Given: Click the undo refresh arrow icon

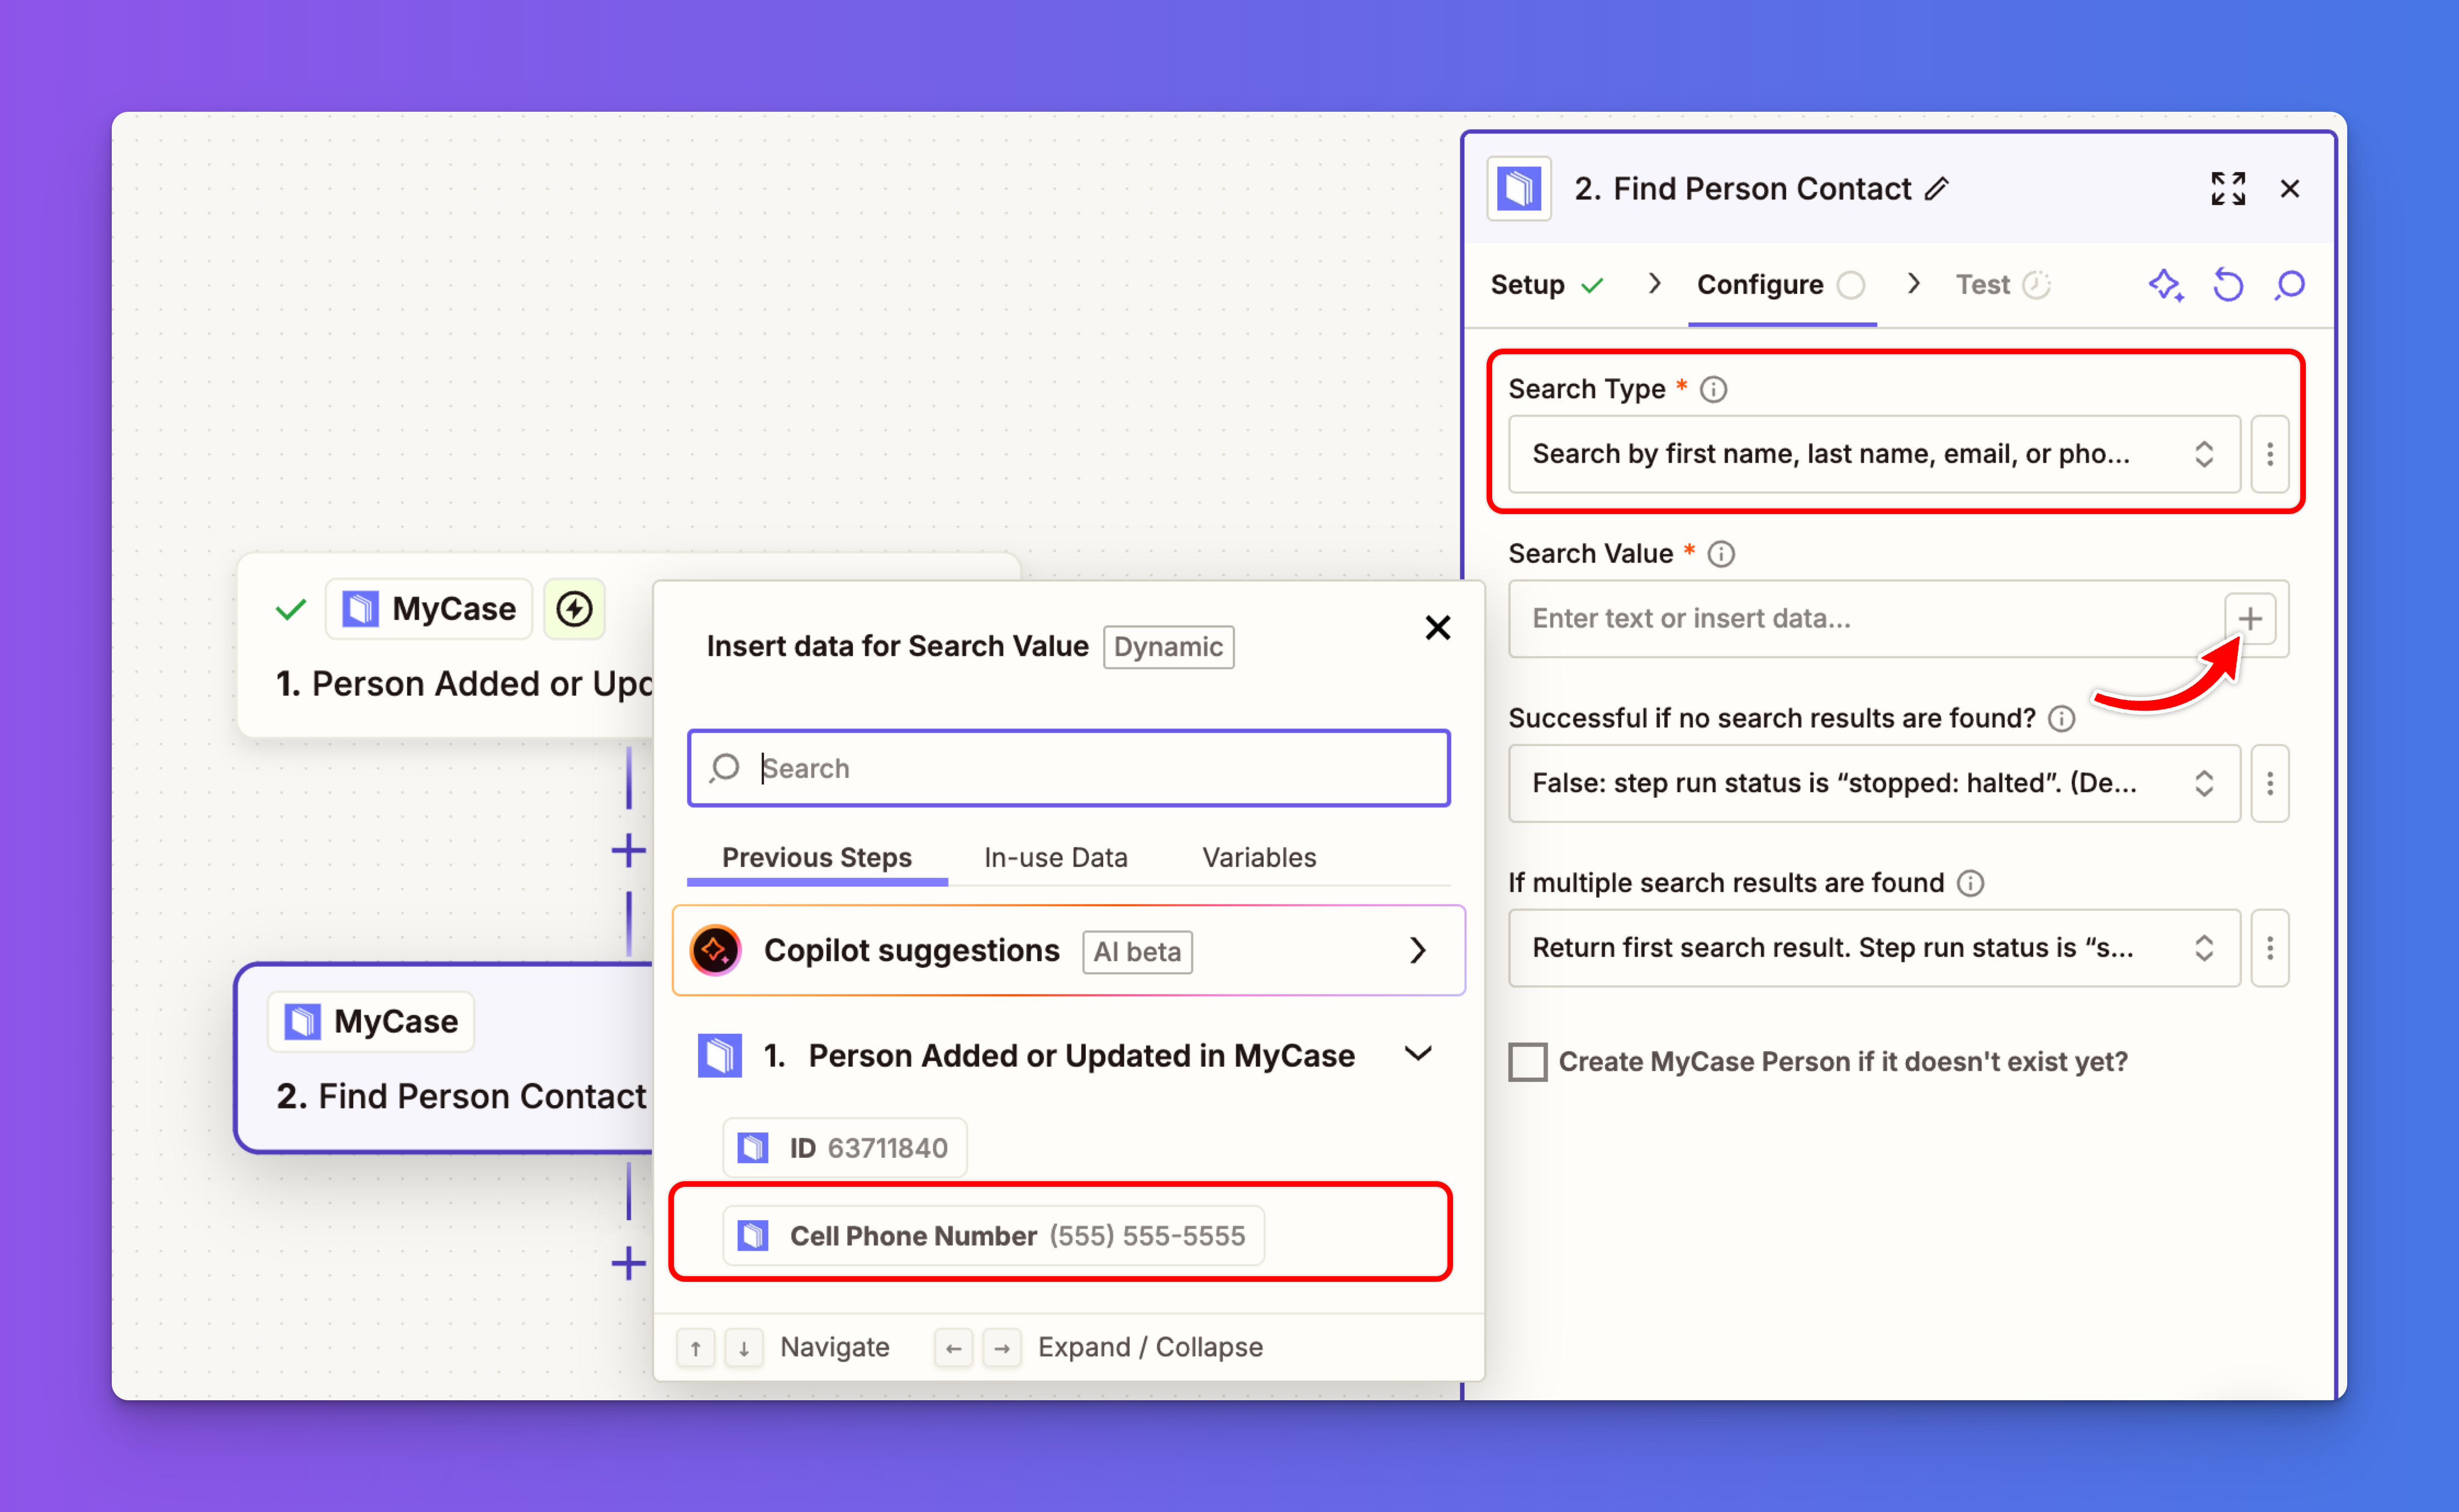Looking at the screenshot, I should pyautogui.click(x=2227, y=285).
